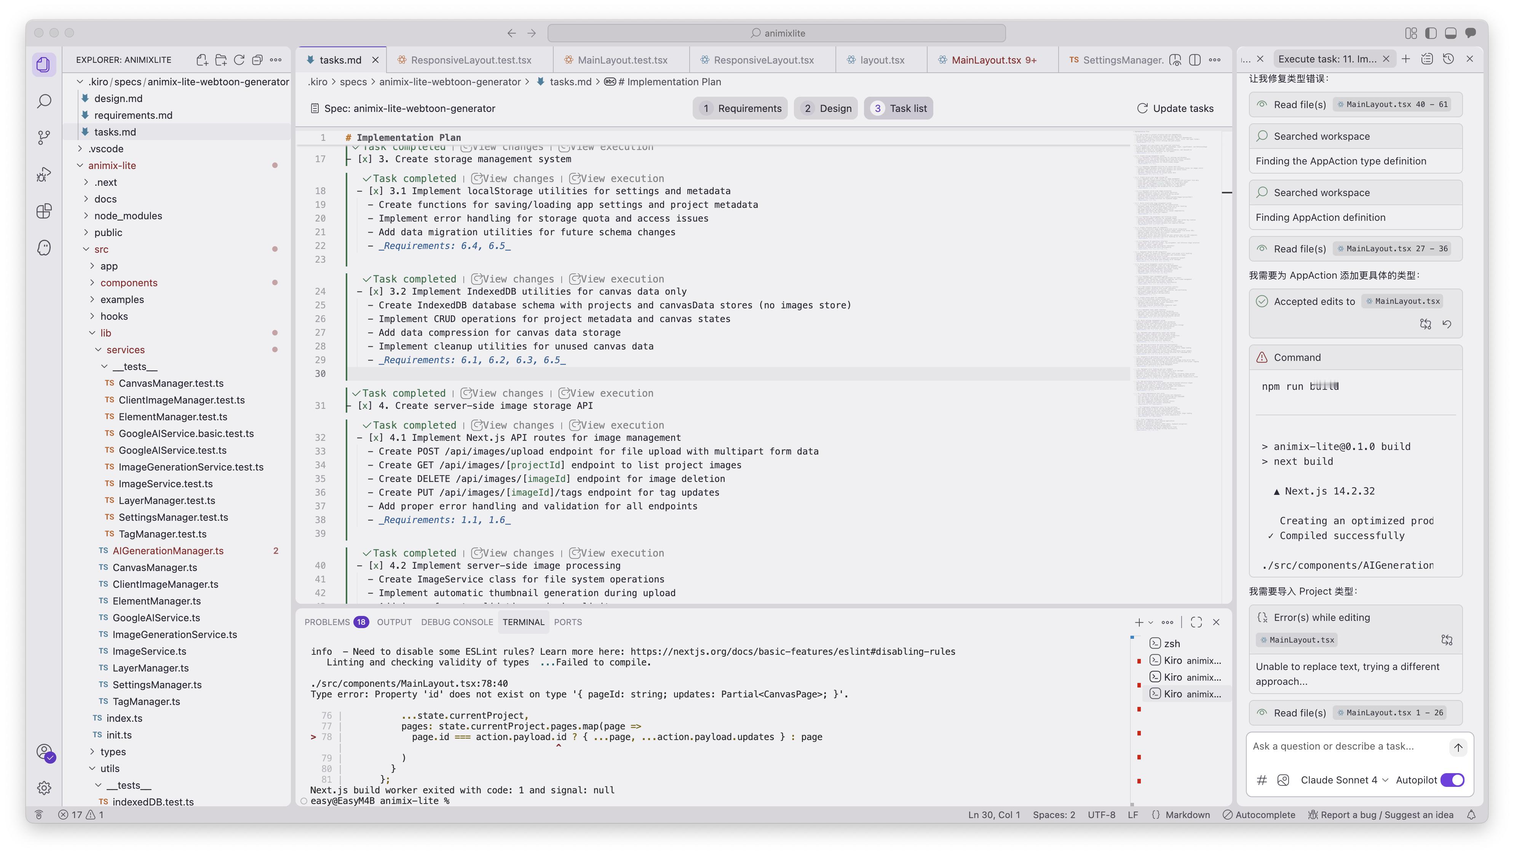Open notifications bell in status bar
Screen dimensions: 1514x855
coord(1471,815)
